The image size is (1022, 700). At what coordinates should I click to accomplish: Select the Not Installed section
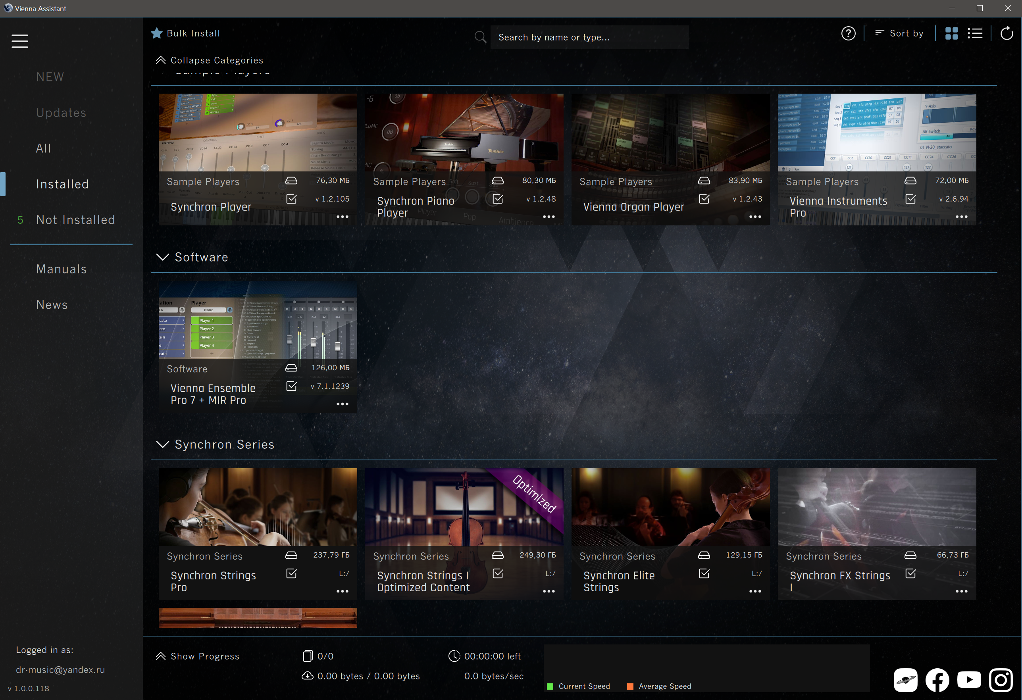(76, 220)
